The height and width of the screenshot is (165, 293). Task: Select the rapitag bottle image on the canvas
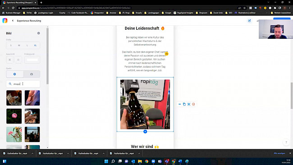coord(145,104)
